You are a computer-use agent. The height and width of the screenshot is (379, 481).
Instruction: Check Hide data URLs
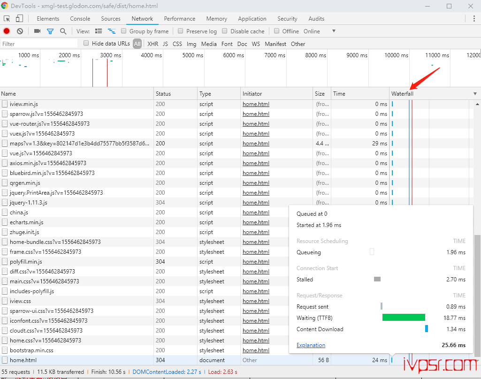coord(86,43)
